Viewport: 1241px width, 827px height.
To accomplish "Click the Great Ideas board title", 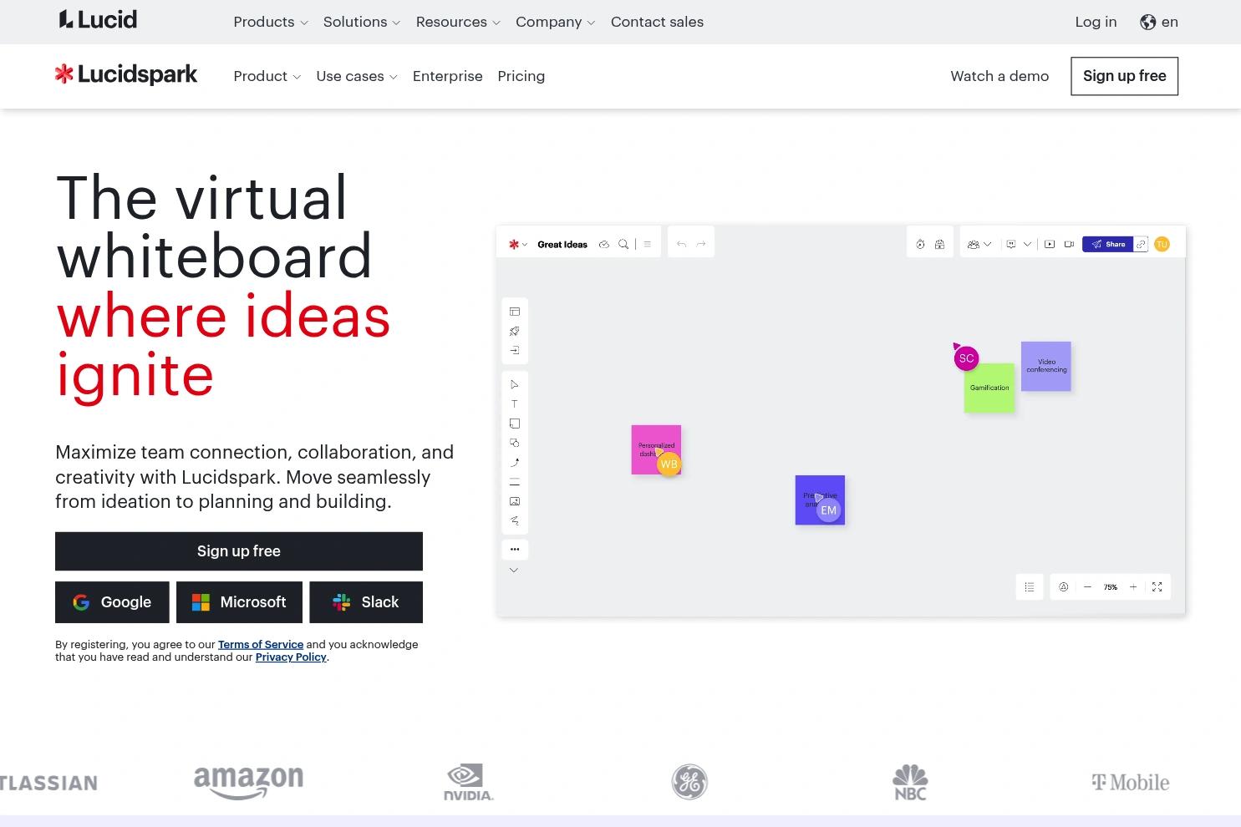I will pos(562,244).
